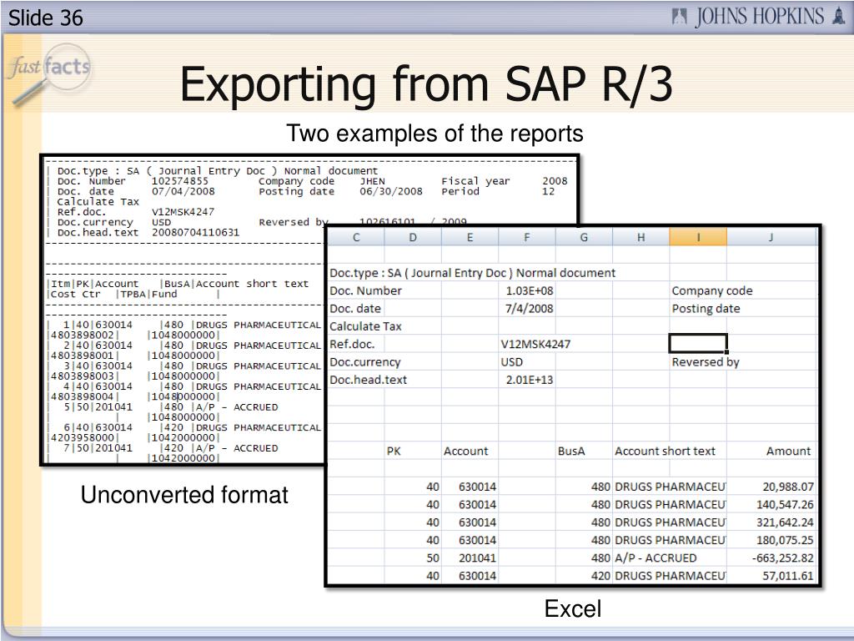
Task: Select column J header in Excel
Action: [771, 237]
